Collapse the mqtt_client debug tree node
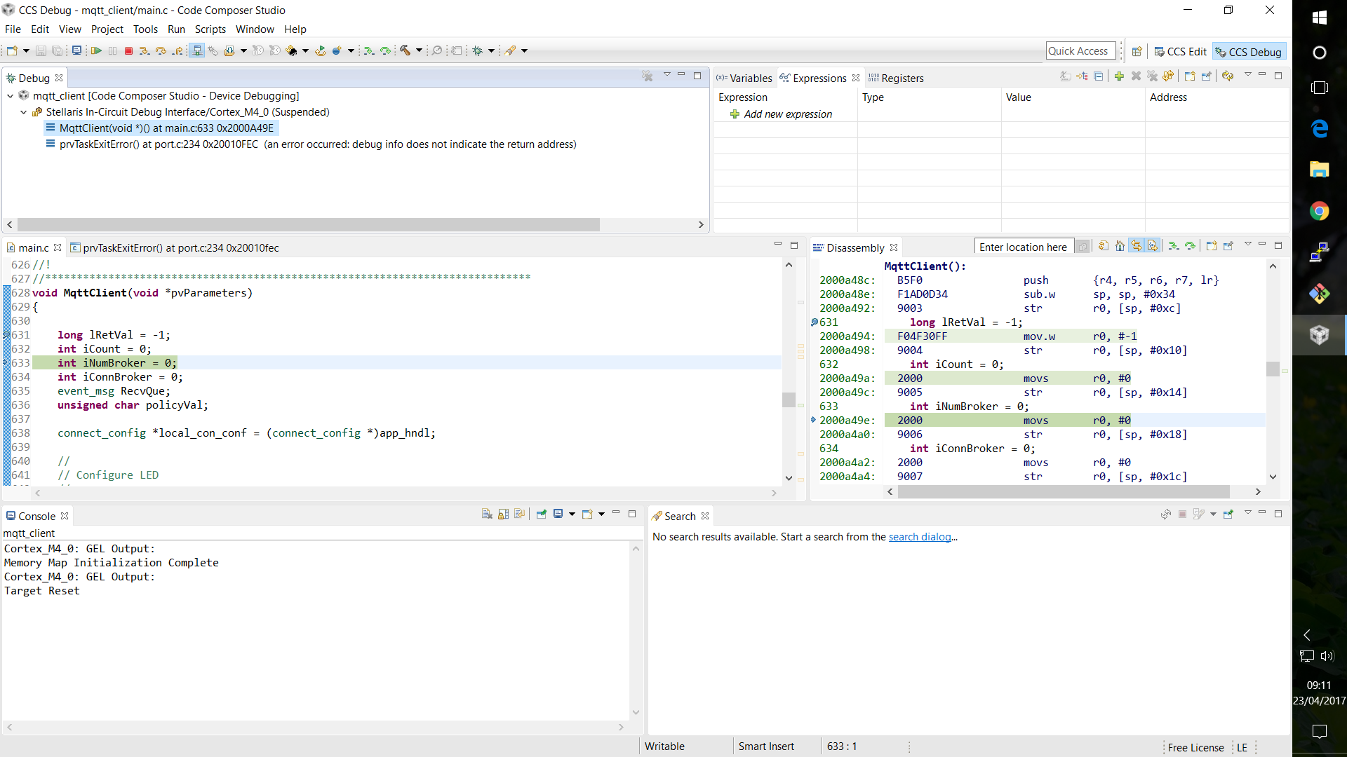The height and width of the screenshot is (757, 1347). tap(10, 96)
